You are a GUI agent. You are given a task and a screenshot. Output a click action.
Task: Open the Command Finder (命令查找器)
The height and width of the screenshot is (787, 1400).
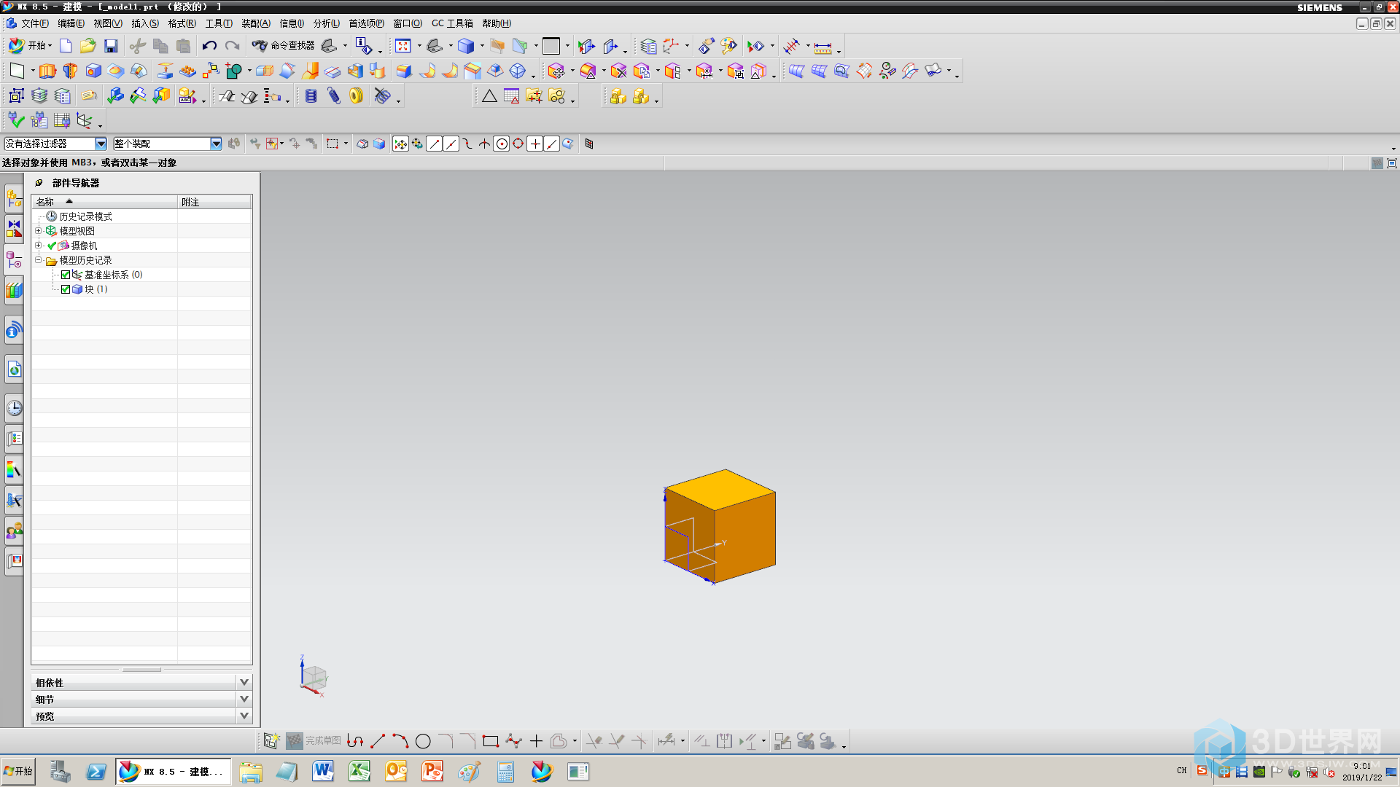click(284, 46)
